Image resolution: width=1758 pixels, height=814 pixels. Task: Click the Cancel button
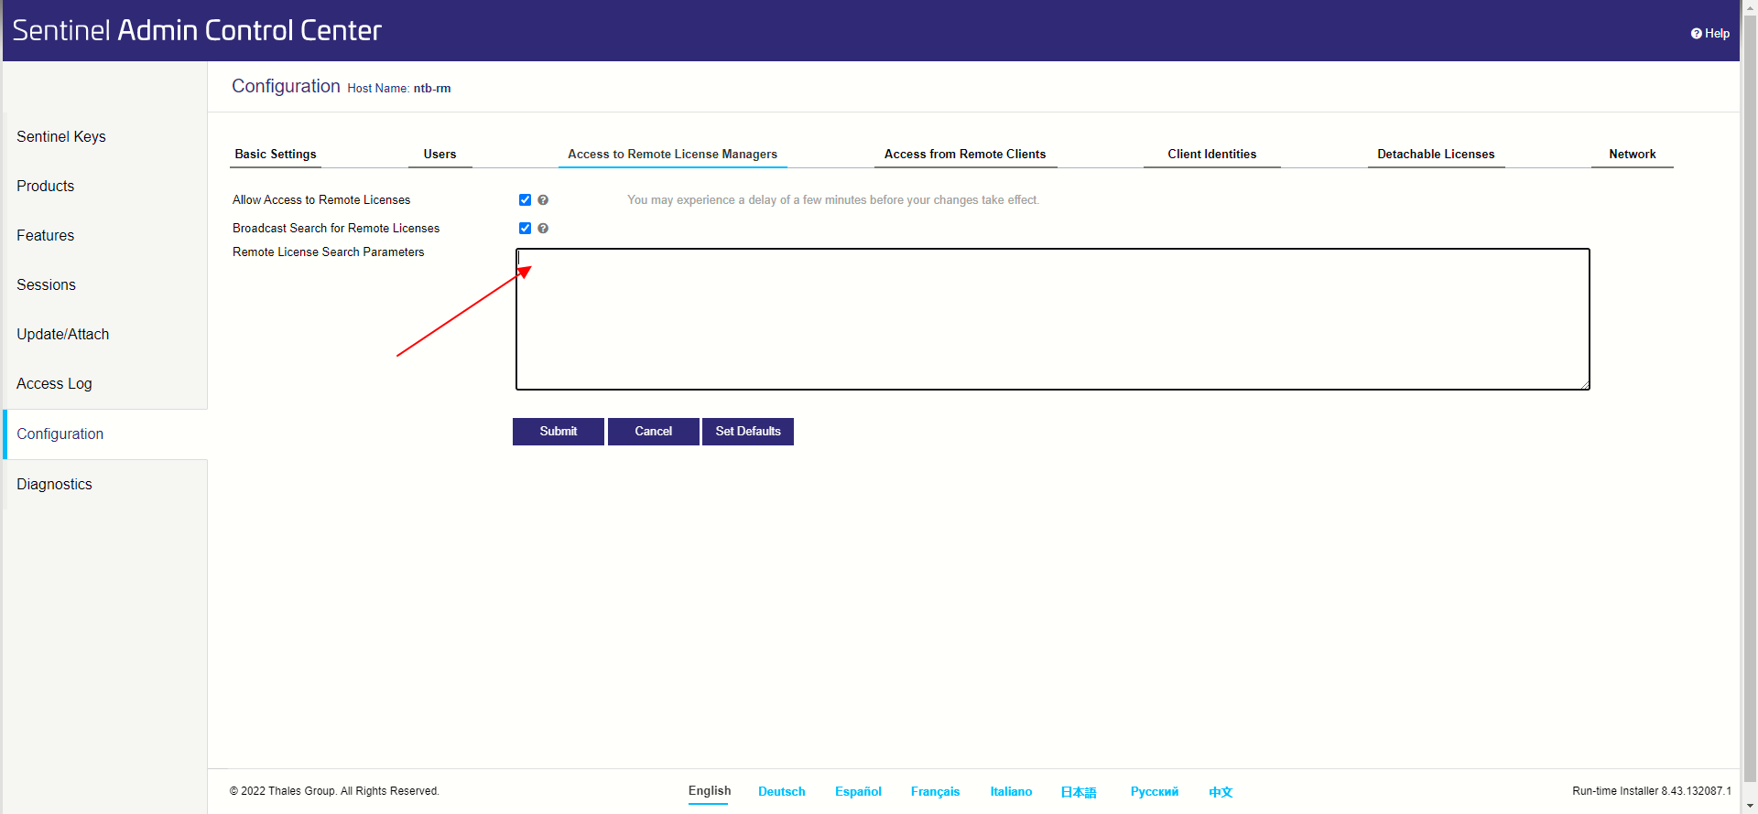[654, 432]
